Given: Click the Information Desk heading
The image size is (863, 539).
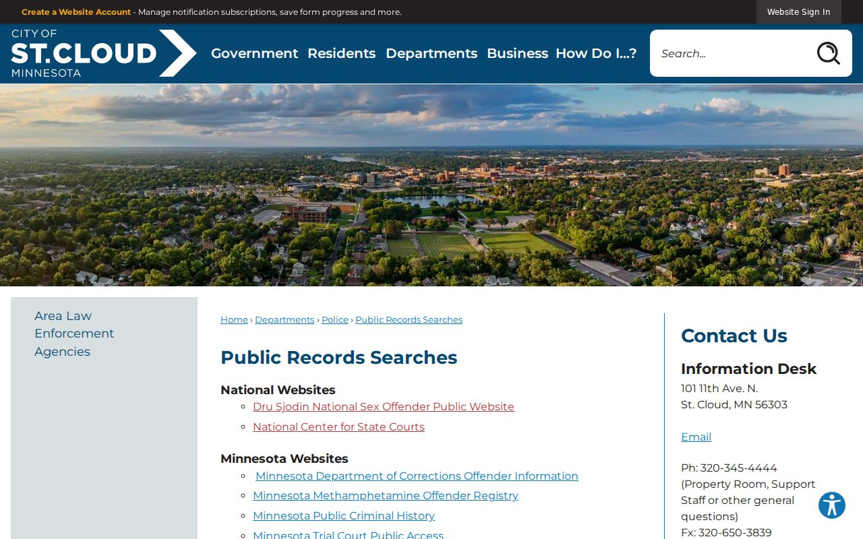Looking at the screenshot, I should tap(748, 369).
